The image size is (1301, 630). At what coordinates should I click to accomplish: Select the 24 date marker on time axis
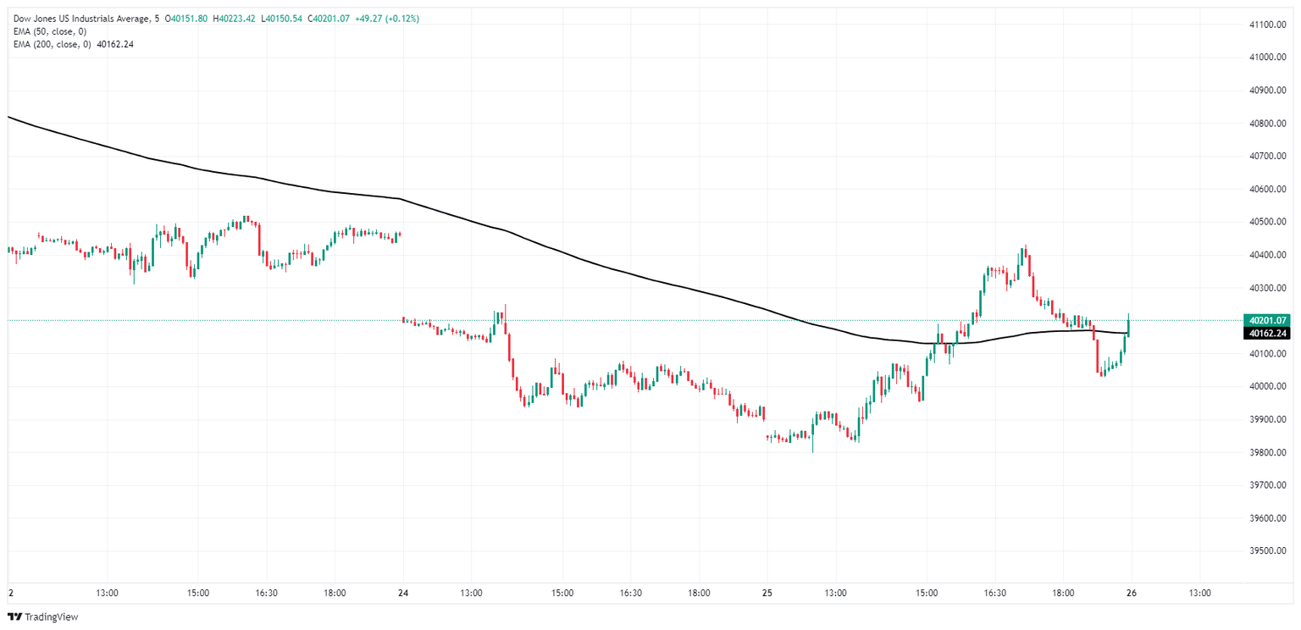402,593
